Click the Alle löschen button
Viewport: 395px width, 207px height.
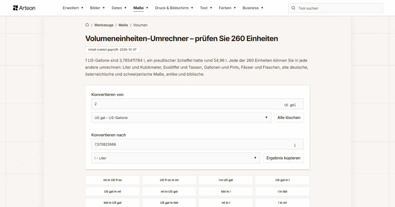289,118
